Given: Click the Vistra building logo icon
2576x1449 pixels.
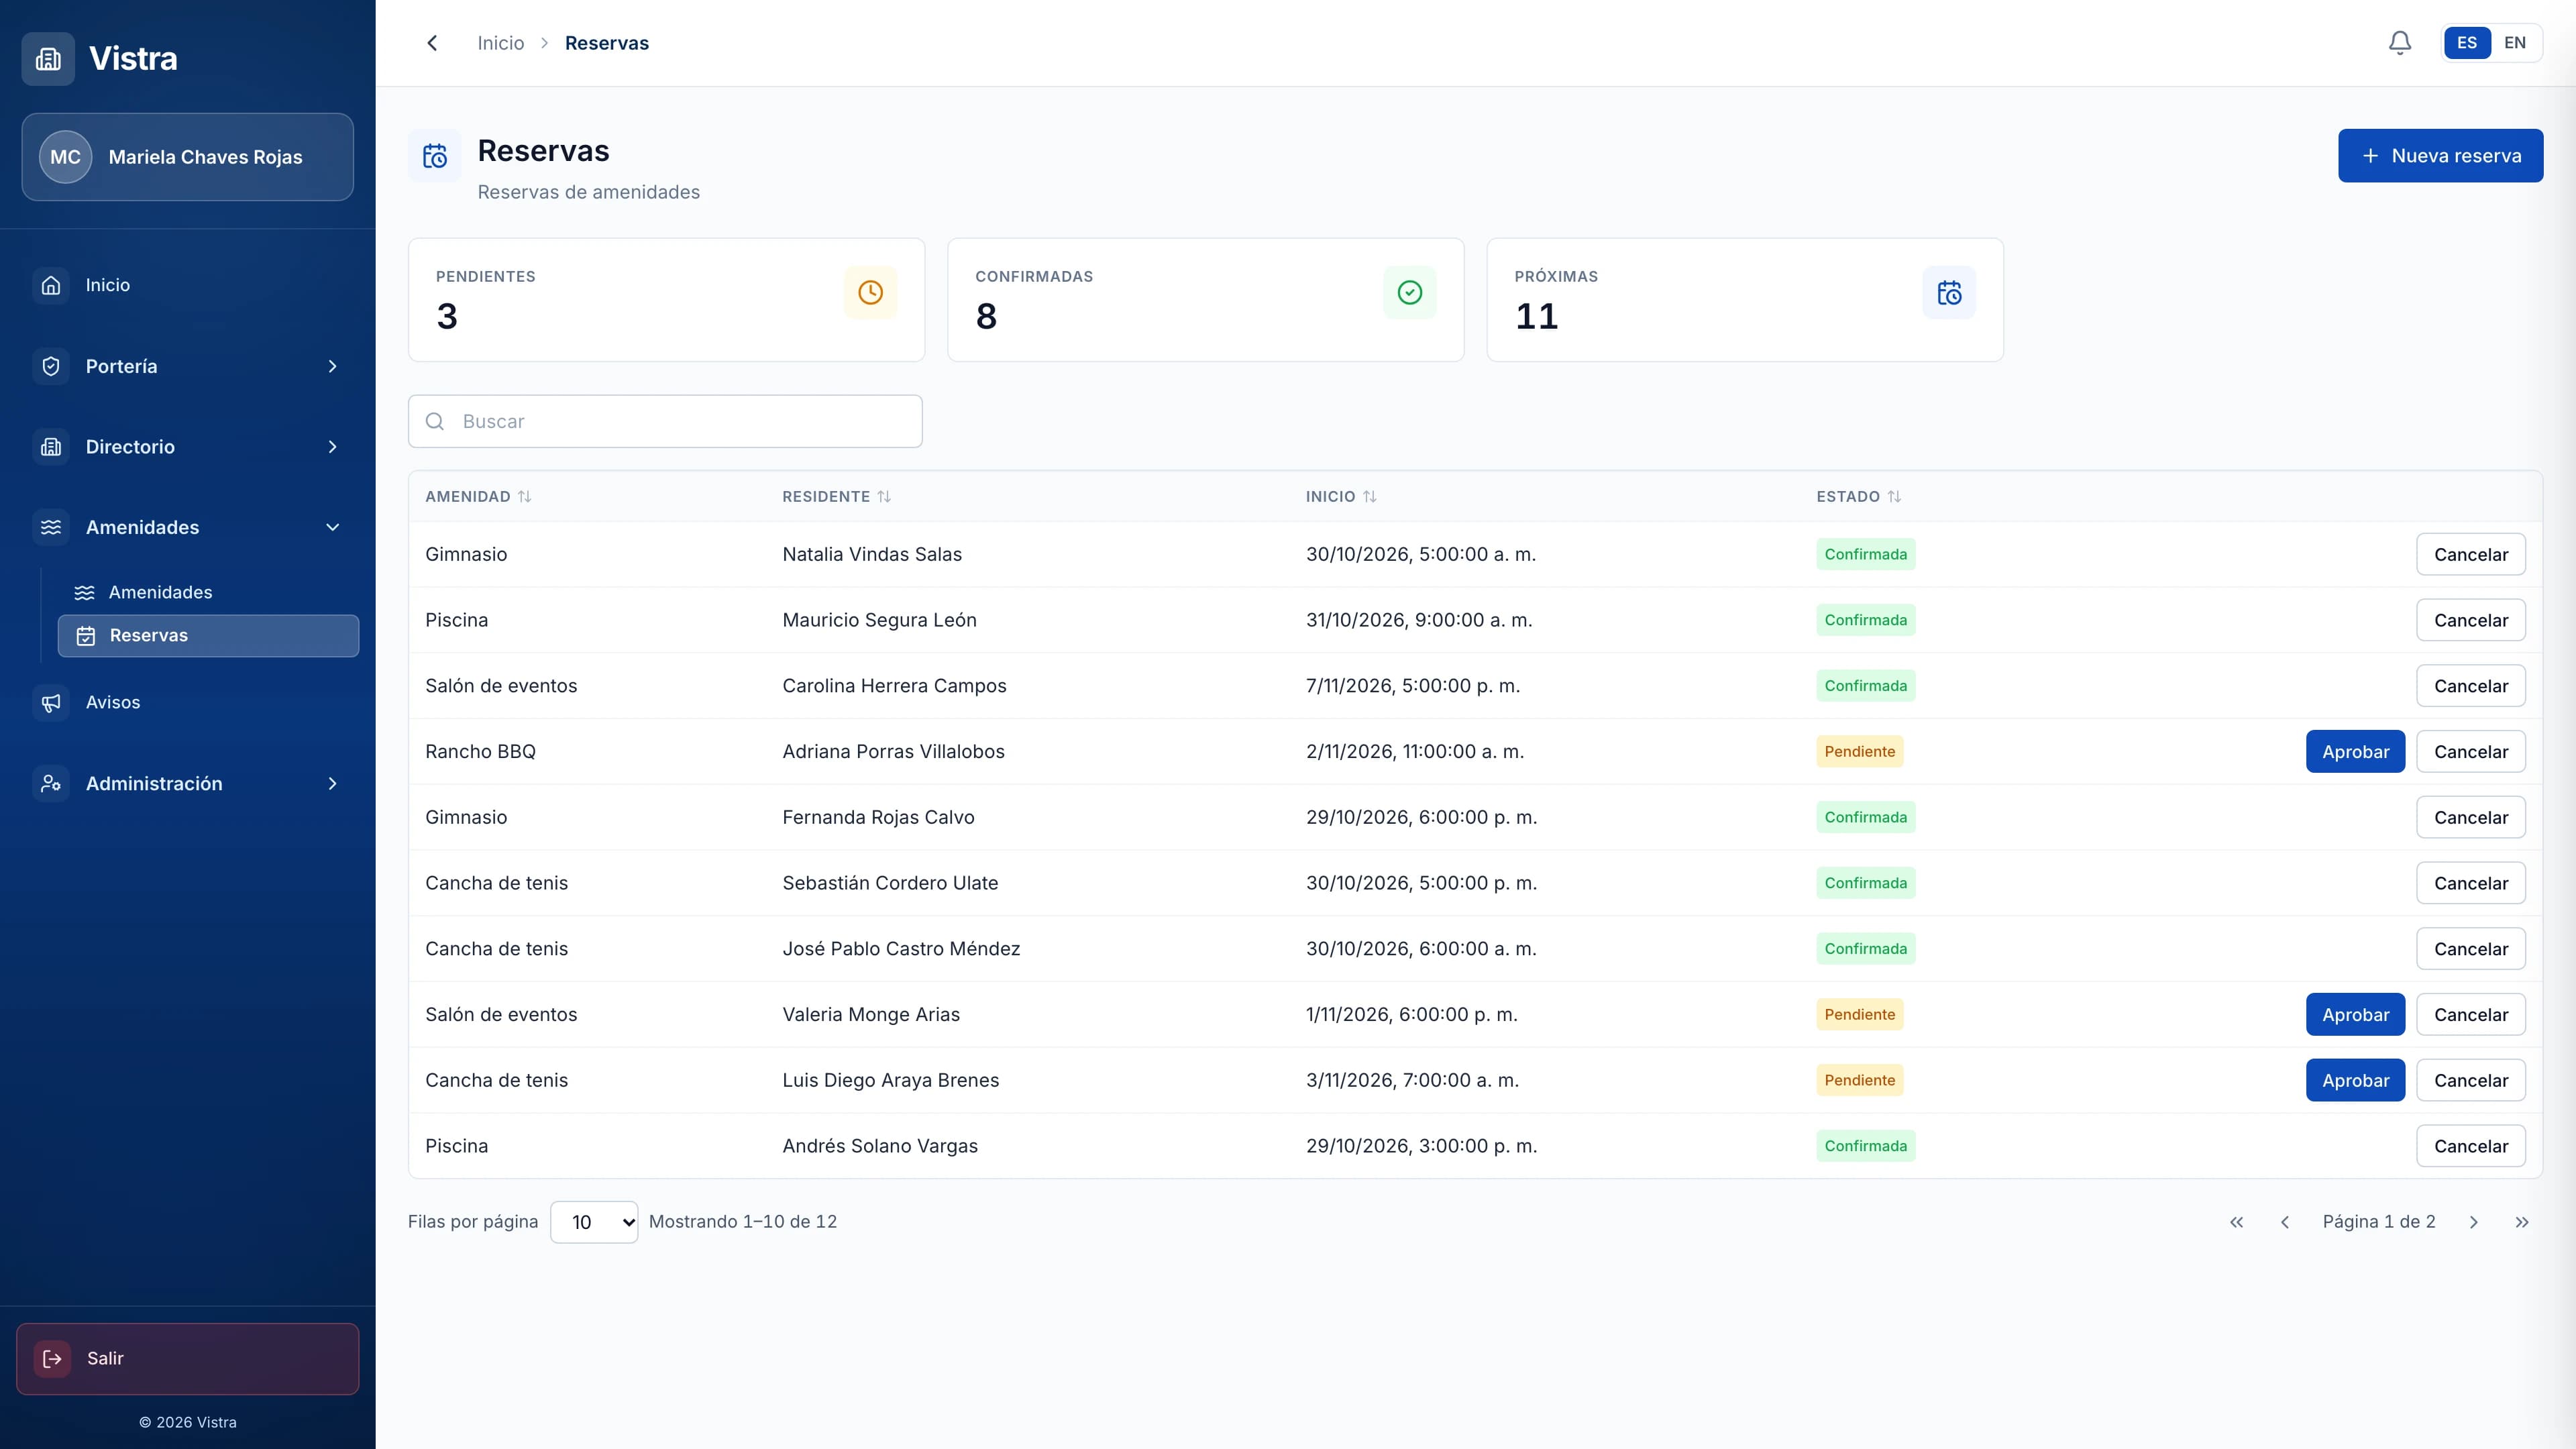Looking at the screenshot, I should pyautogui.click(x=48, y=59).
